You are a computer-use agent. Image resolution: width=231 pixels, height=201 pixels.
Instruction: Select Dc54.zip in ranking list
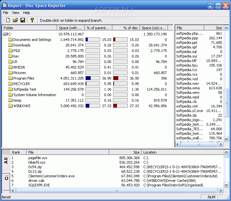pos(35,167)
